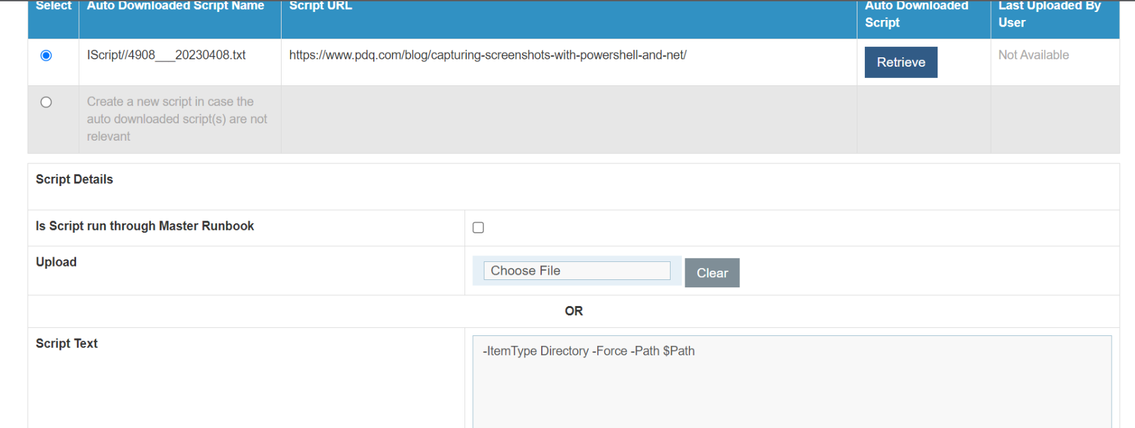This screenshot has width=1135, height=428.
Task: Click the Upload row label
Action: pos(56,262)
